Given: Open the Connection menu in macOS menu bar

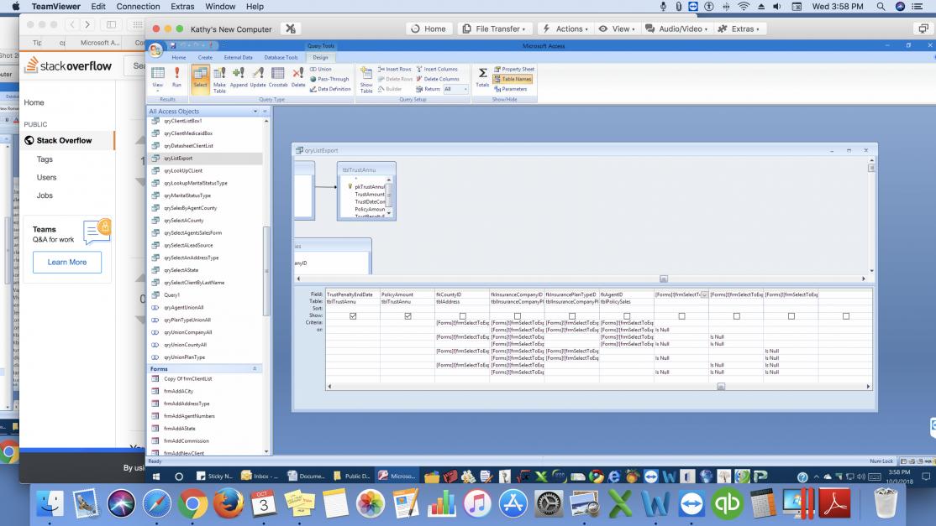Looking at the screenshot, I should 138,7.
